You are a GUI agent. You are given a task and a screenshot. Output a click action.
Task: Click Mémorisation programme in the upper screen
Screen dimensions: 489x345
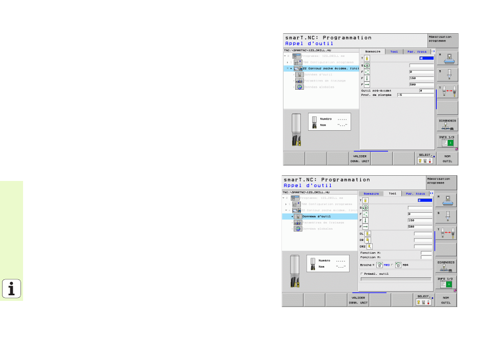443,40
